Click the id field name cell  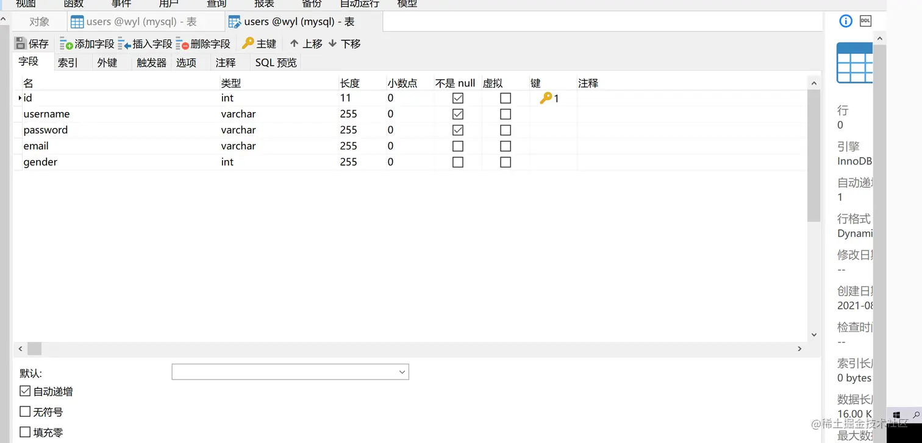121,98
